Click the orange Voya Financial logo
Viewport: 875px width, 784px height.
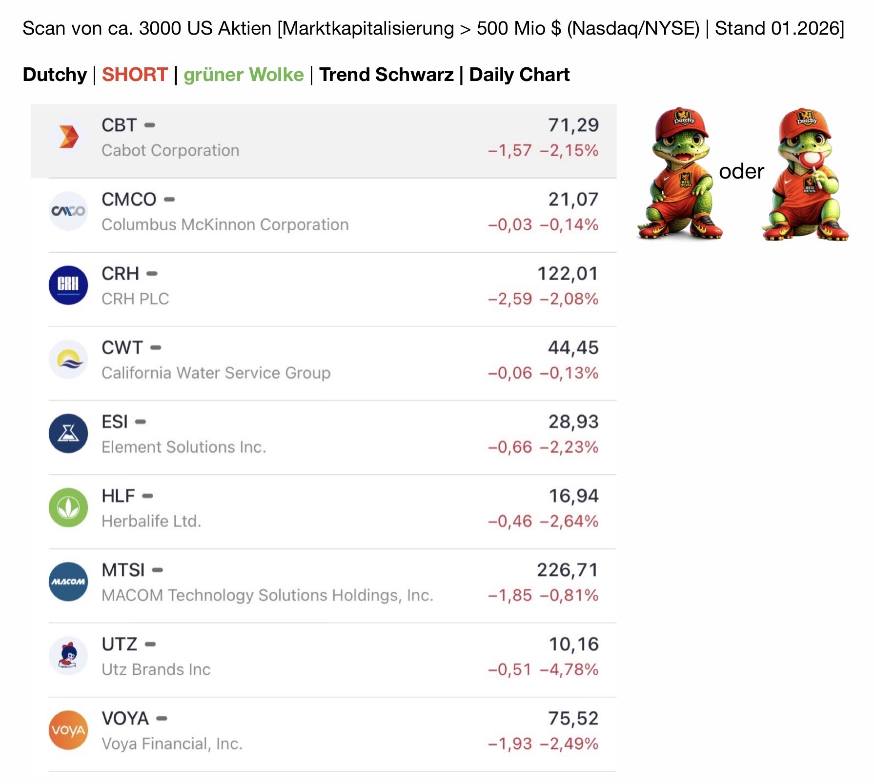pyautogui.click(x=68, y=730)
